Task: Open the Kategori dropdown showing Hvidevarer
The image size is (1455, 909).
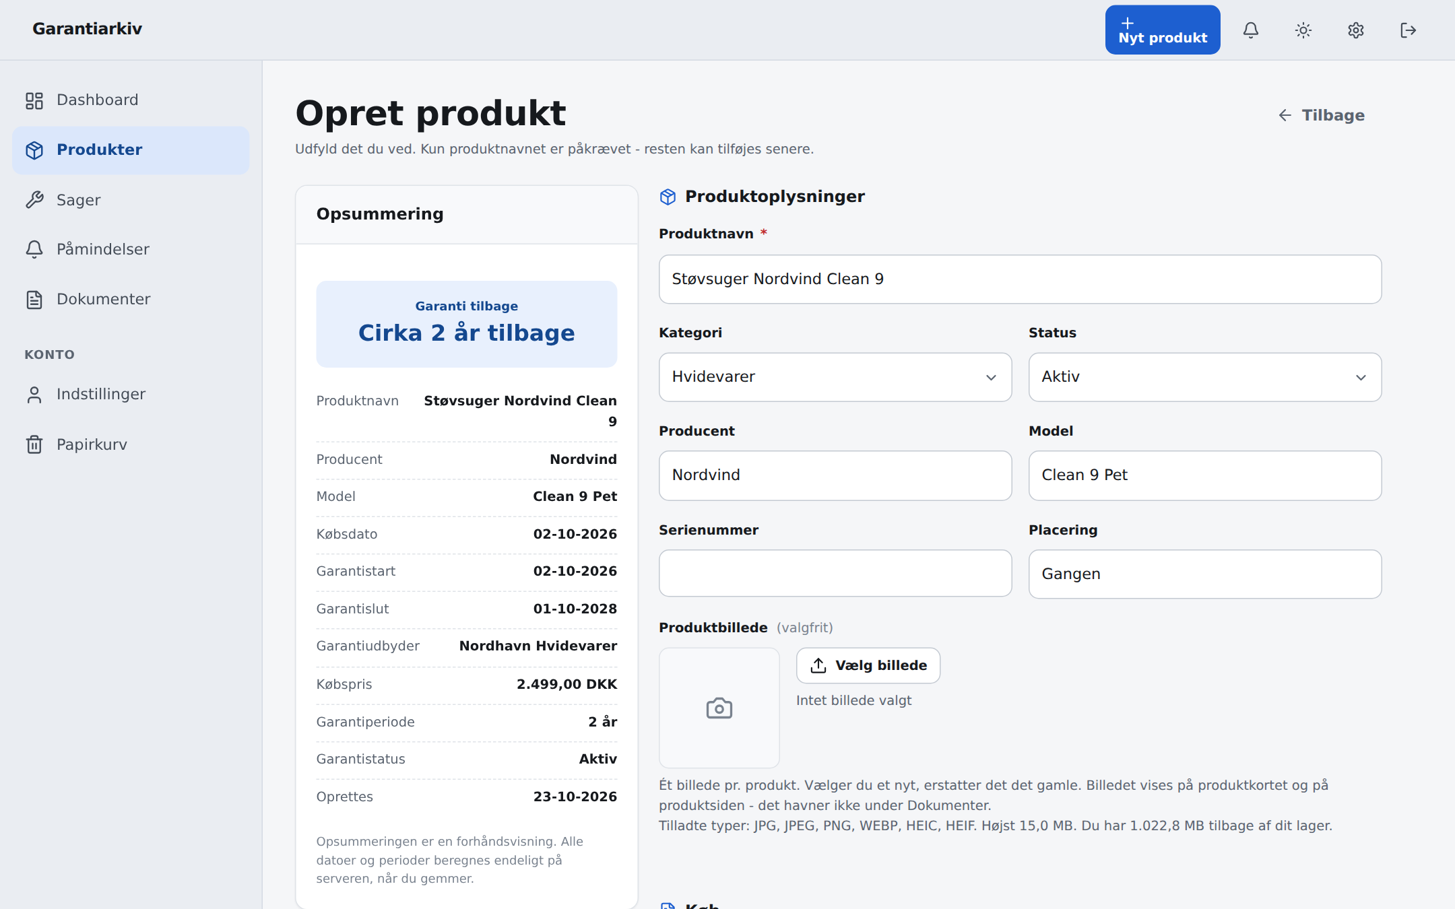Action: pyautogui.click(x=835, y=377)
